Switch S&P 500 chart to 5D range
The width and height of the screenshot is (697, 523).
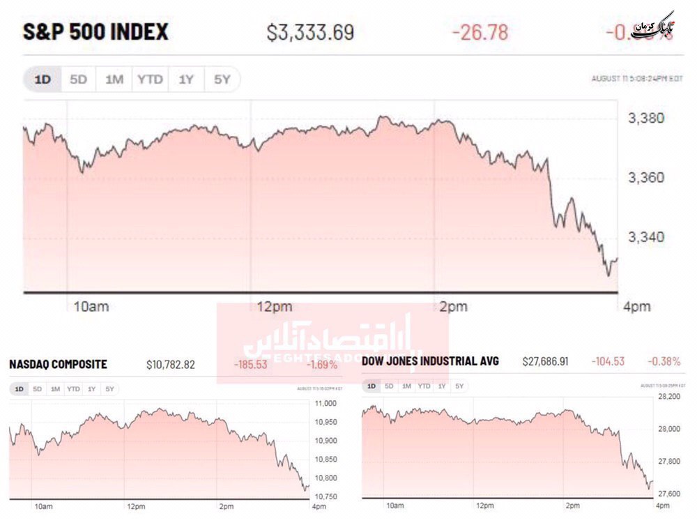pyautogui.click(x=78, y=79)
